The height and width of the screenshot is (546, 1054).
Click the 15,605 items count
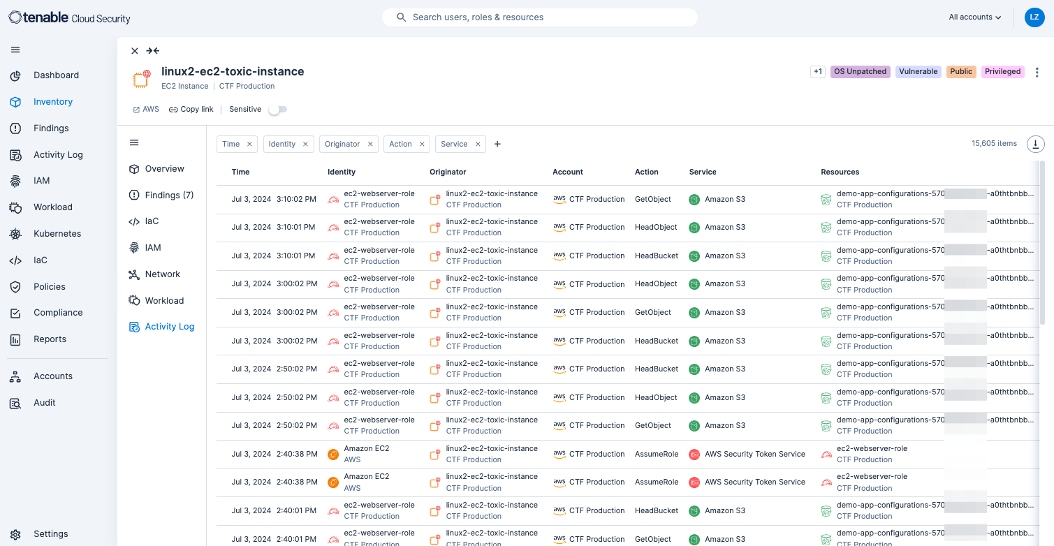[994, 144]
